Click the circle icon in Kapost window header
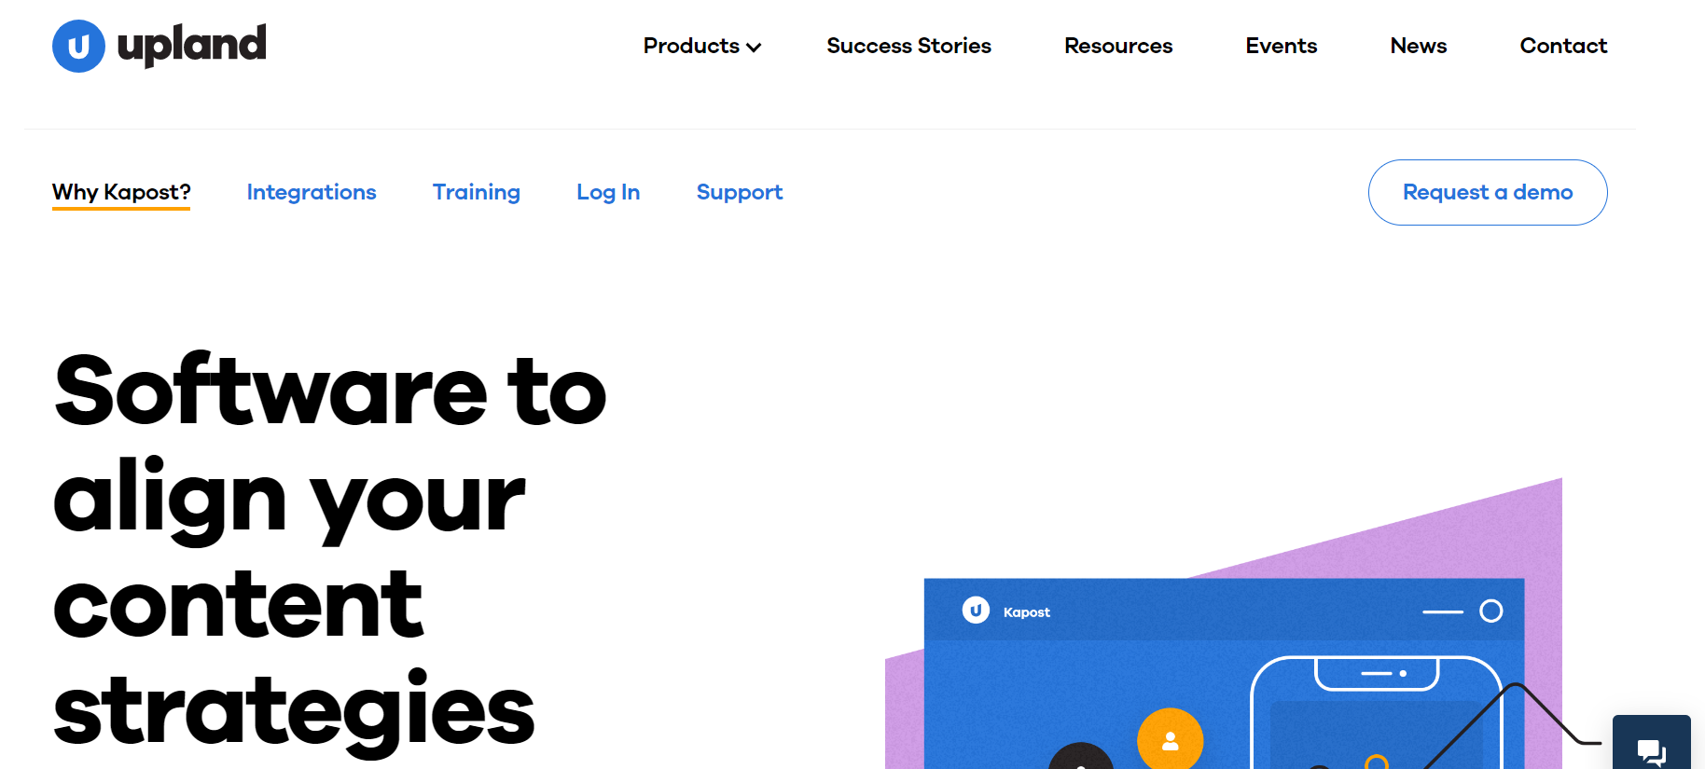 1490,611
